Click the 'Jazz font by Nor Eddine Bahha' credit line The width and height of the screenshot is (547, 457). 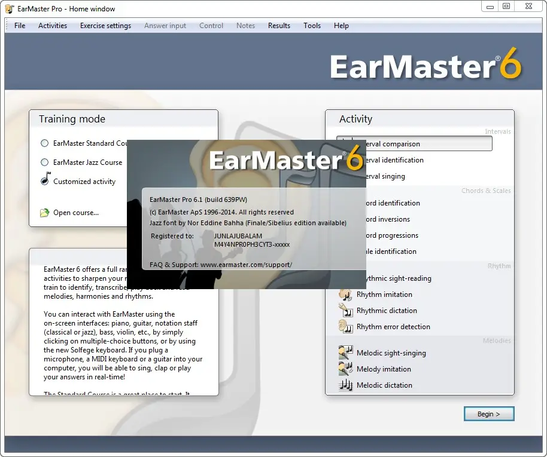pyautogui.click(x=248, y=223)
